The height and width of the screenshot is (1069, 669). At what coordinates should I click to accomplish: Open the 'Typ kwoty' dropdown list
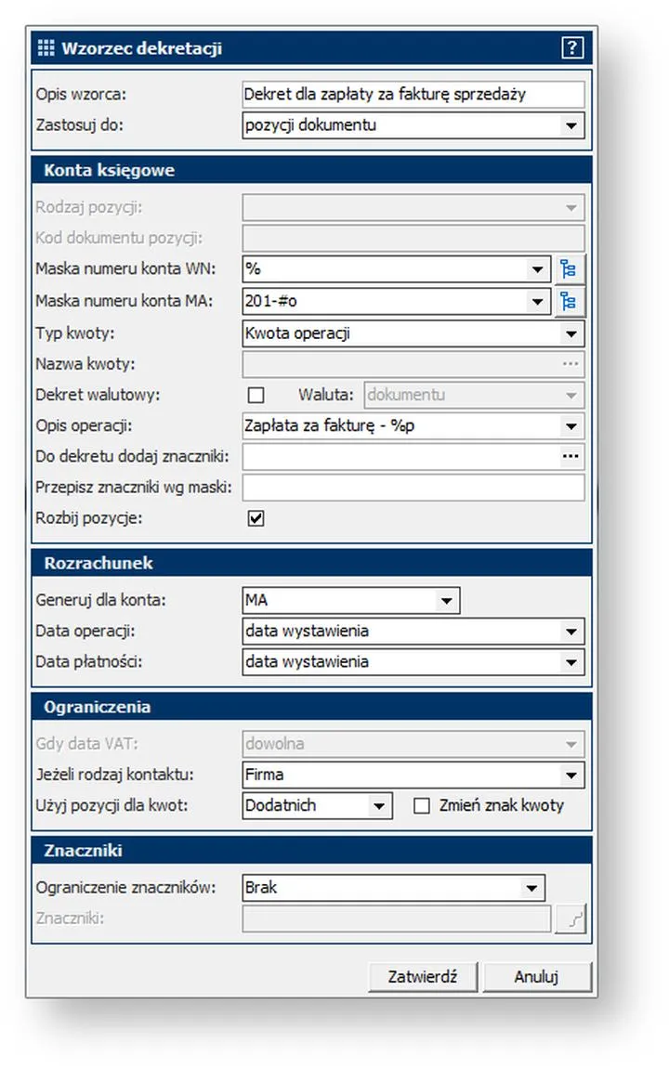(570, 333)
